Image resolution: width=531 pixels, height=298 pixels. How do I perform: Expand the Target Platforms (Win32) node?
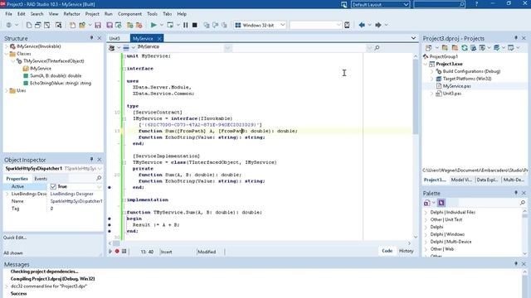click(x=431, y=79)
